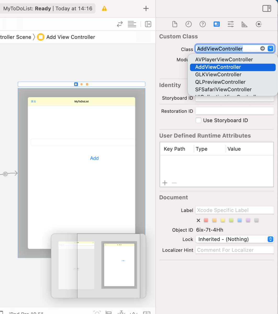The width and height of the screenshot is (278, 314).
Task: Clear the label color with the X icon
Action: pos(198,220)
